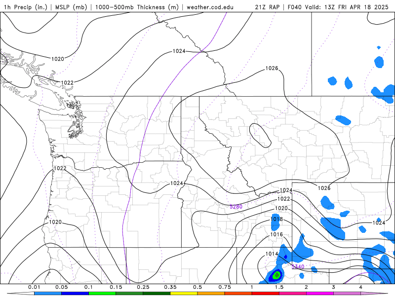The height and width of the screenshot is (296, 395).
Task: Select the light blue 0.01–0.05 legend swatch
Action: click(48, 294)
